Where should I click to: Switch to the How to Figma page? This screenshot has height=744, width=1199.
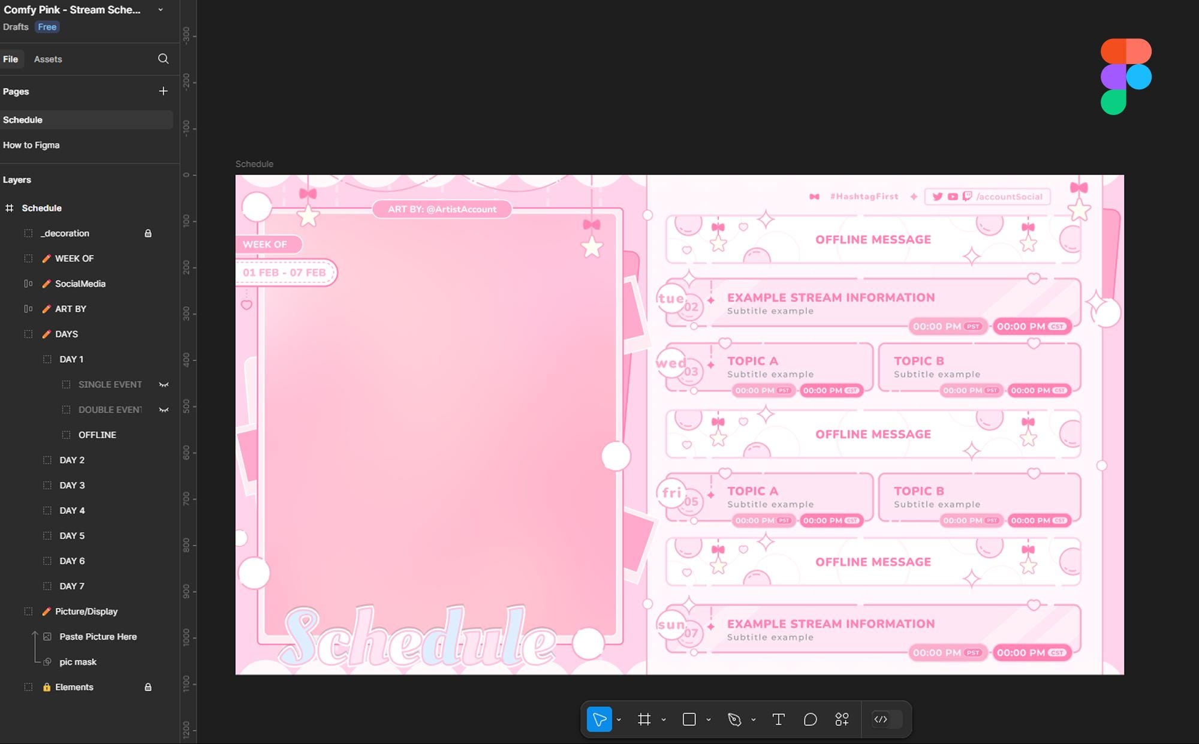point(31,144)
